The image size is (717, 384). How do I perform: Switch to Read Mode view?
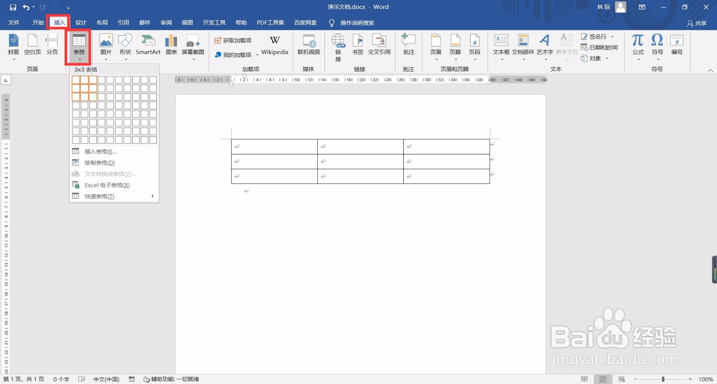point(584,380)
